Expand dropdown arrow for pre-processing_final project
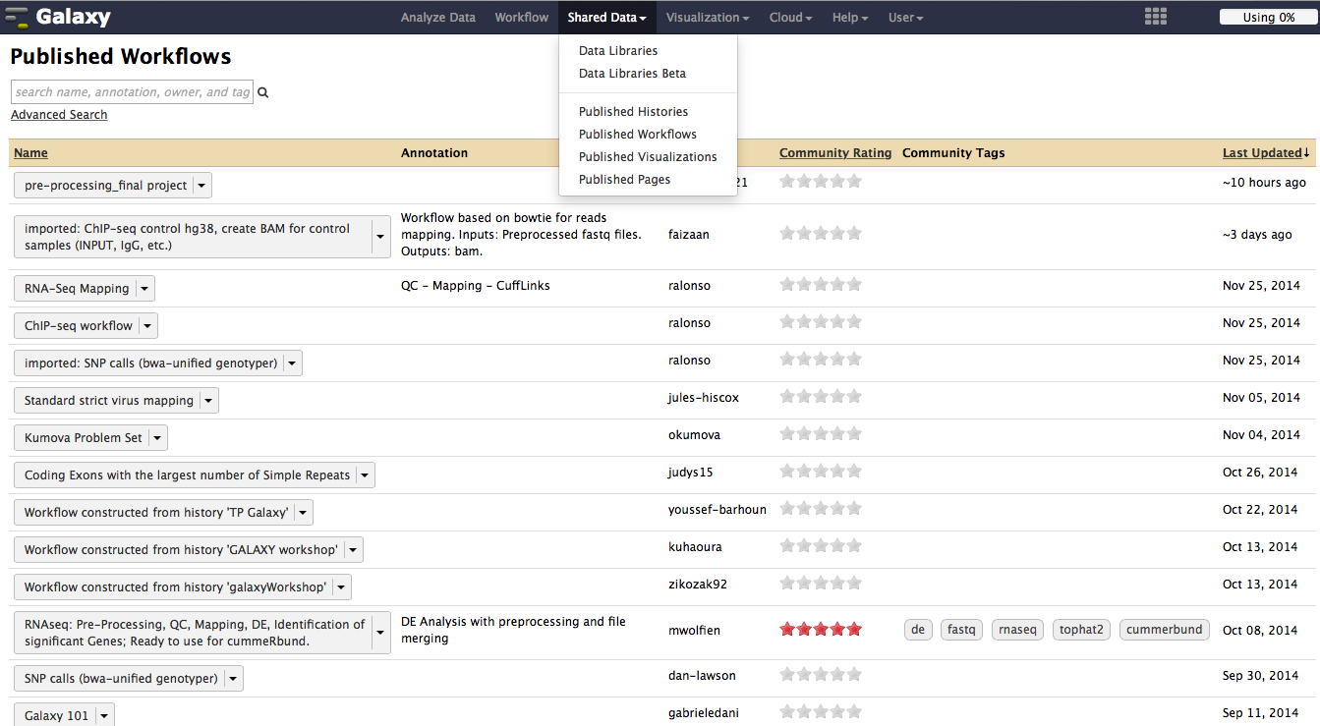This screenshot has height=726, width=1320. point(201,186)
